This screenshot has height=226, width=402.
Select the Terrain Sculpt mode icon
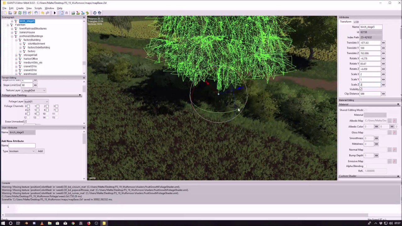click(x=73, y=13)
